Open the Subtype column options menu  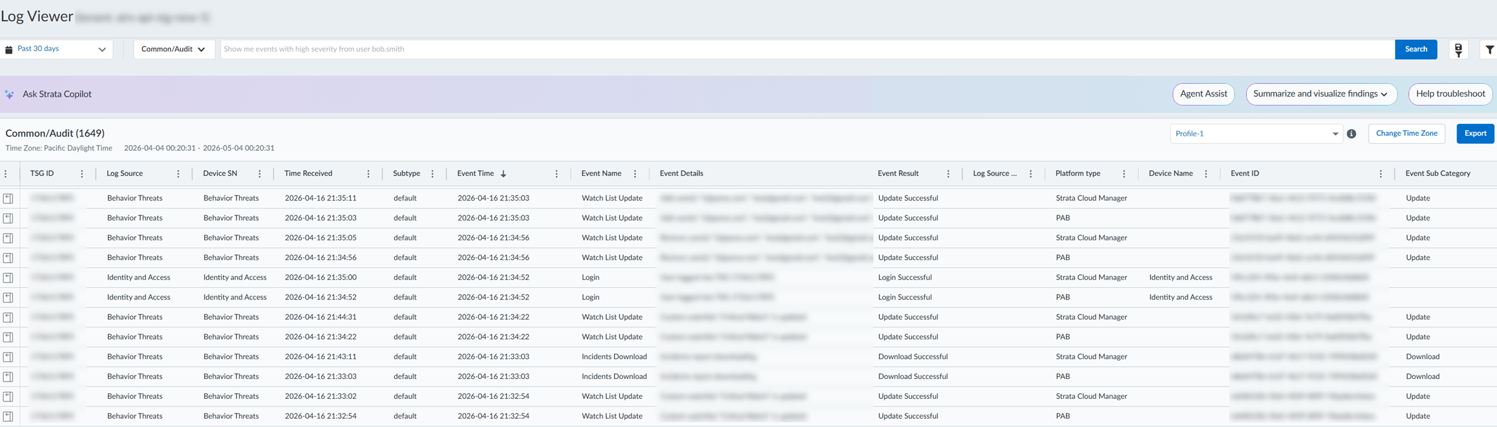(x=432, y=174)
